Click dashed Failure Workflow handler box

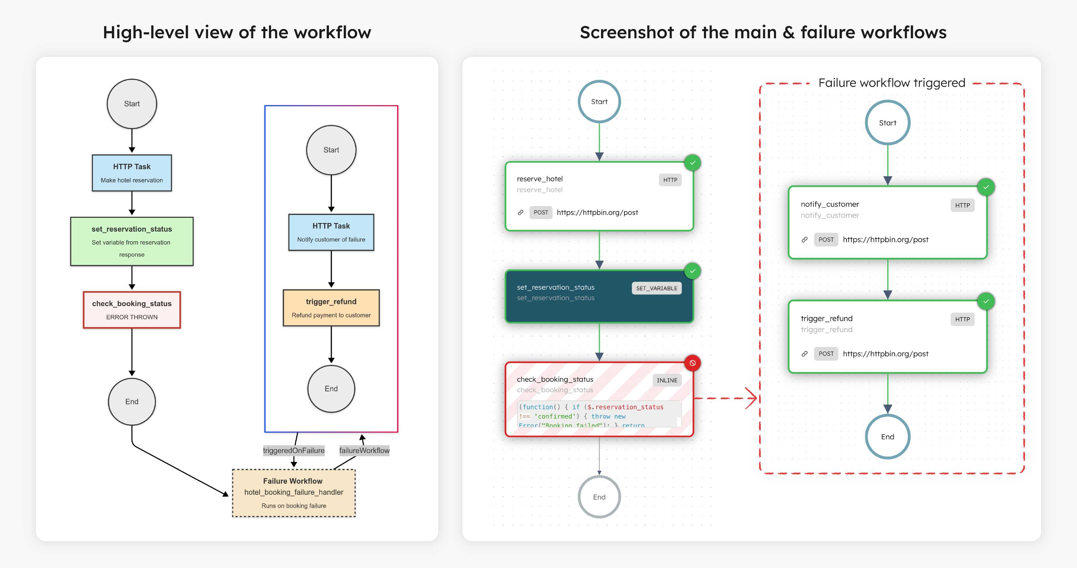point(293,493)
